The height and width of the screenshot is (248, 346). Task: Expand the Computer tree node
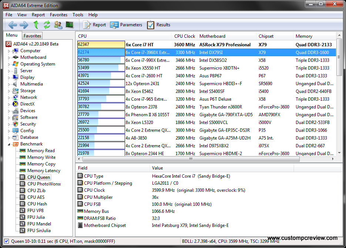tap(9, 51)
